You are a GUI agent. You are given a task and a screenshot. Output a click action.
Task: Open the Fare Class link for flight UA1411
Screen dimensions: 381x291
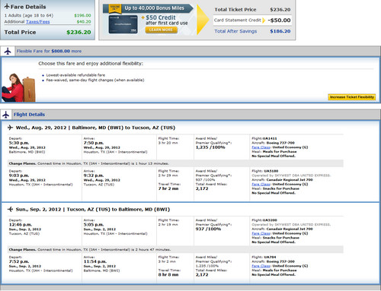pos(261,147)
